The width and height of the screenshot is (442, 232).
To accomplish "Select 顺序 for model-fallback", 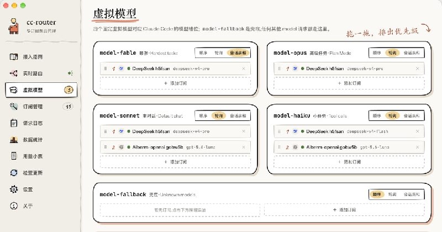I will point(377,194).
